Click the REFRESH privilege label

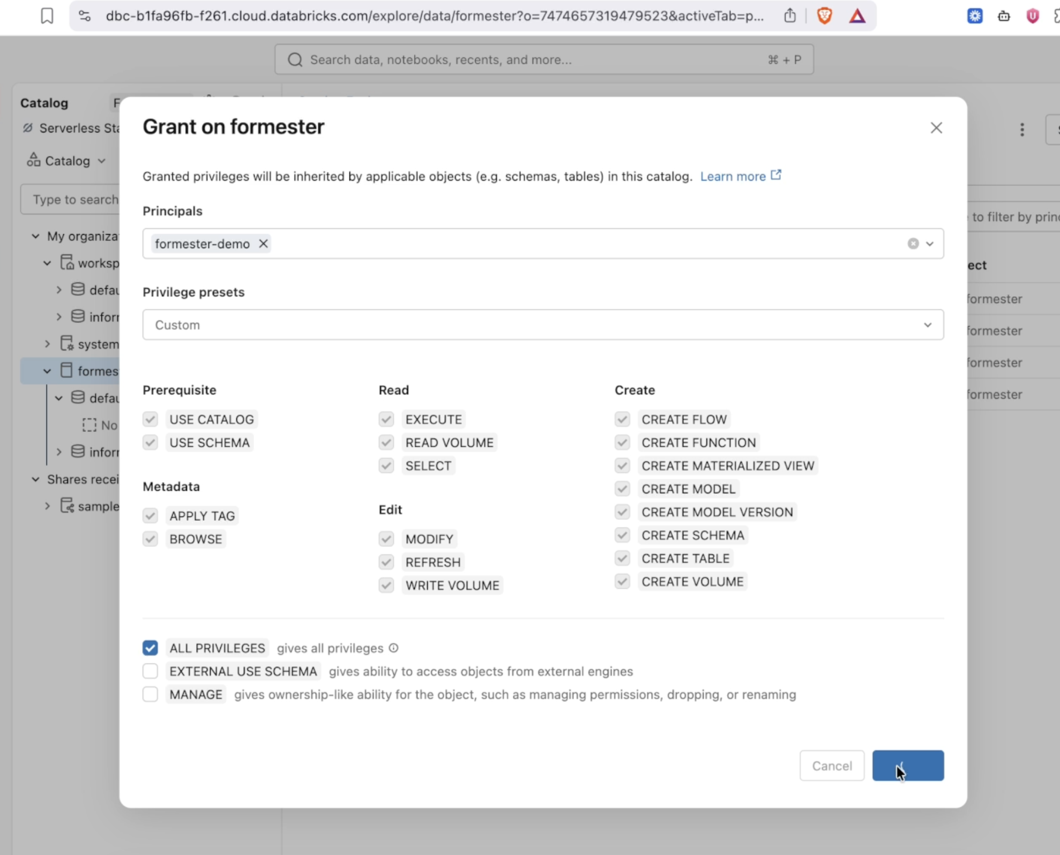coord(433,562)
